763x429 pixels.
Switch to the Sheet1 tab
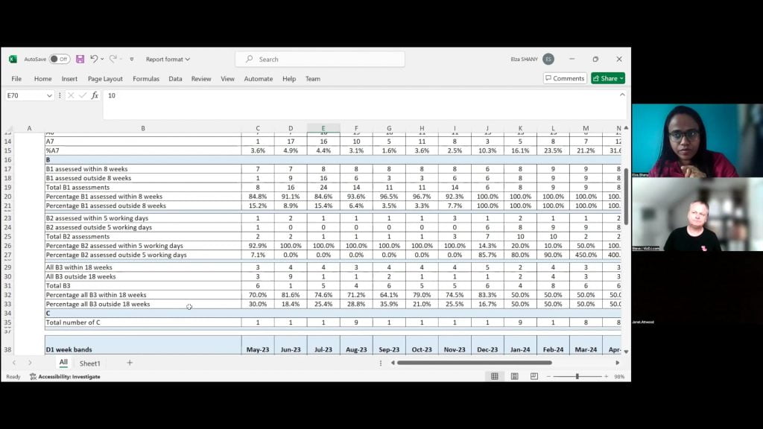(x=90, y=363)
